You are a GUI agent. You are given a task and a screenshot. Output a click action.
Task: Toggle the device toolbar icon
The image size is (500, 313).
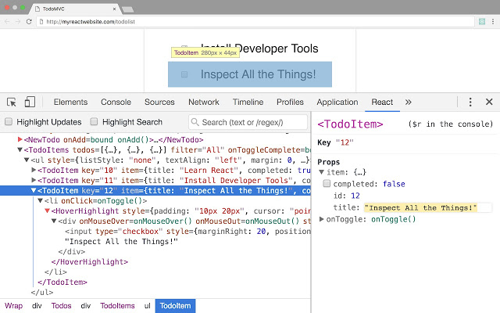pos(30,103)
